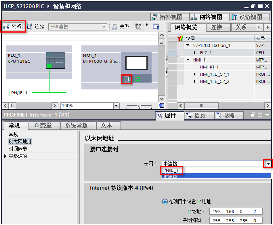This screenshot has height=225, width=273.
Task: Click the 关系 (Relations) toolbar button
Action: [121, 27]
